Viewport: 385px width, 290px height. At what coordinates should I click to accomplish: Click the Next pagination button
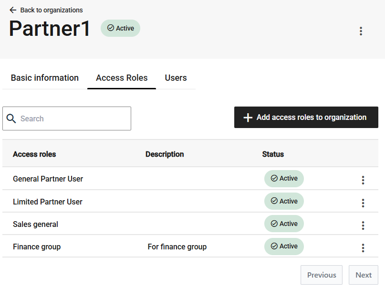pos(363,275)
